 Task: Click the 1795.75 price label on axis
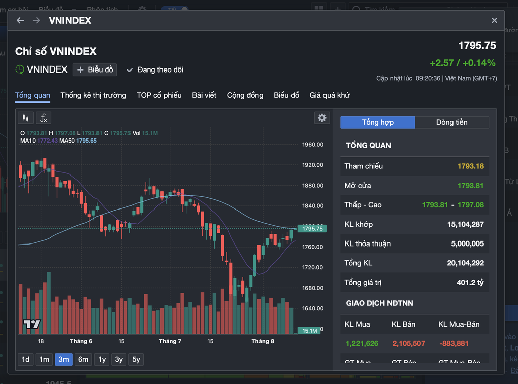click(x=312, y=229)
